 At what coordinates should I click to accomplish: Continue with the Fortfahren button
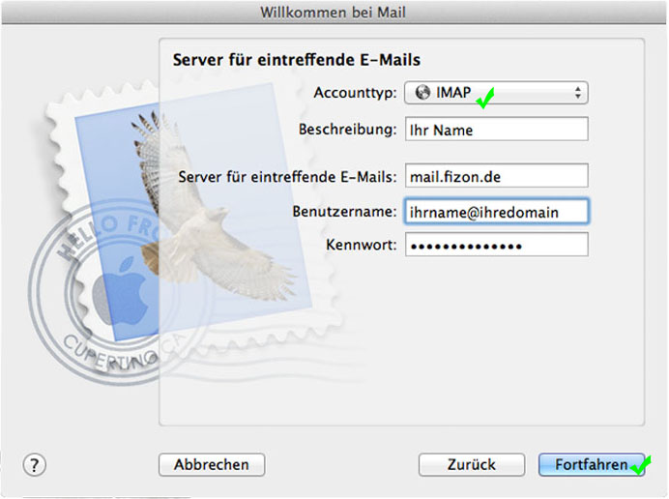[592, 464]
